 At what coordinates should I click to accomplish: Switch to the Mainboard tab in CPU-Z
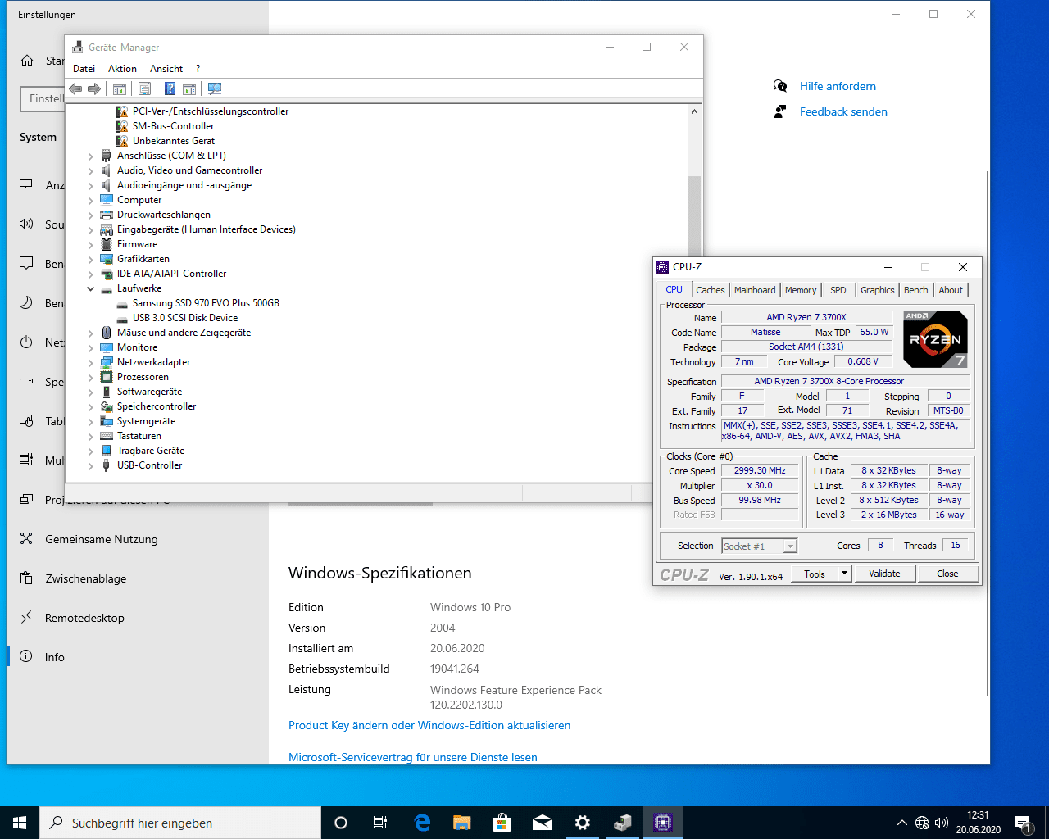click(x=755, y=290)
